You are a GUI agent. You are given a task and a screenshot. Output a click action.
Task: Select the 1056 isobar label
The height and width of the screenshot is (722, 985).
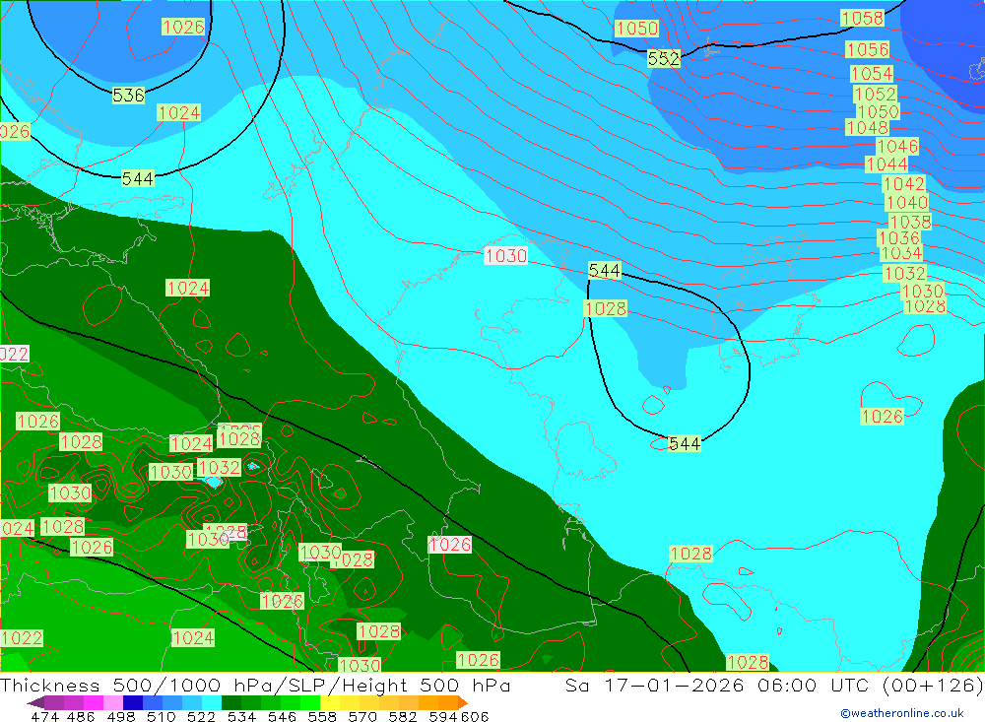click(x=867, y=50)
